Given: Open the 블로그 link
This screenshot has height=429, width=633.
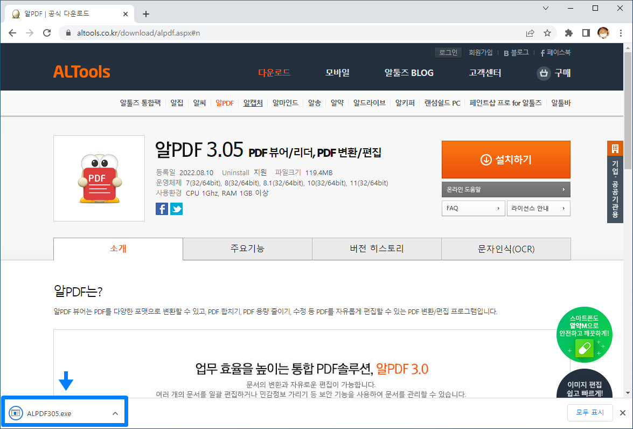Looking at the screenshot, I should click(516, 52).
